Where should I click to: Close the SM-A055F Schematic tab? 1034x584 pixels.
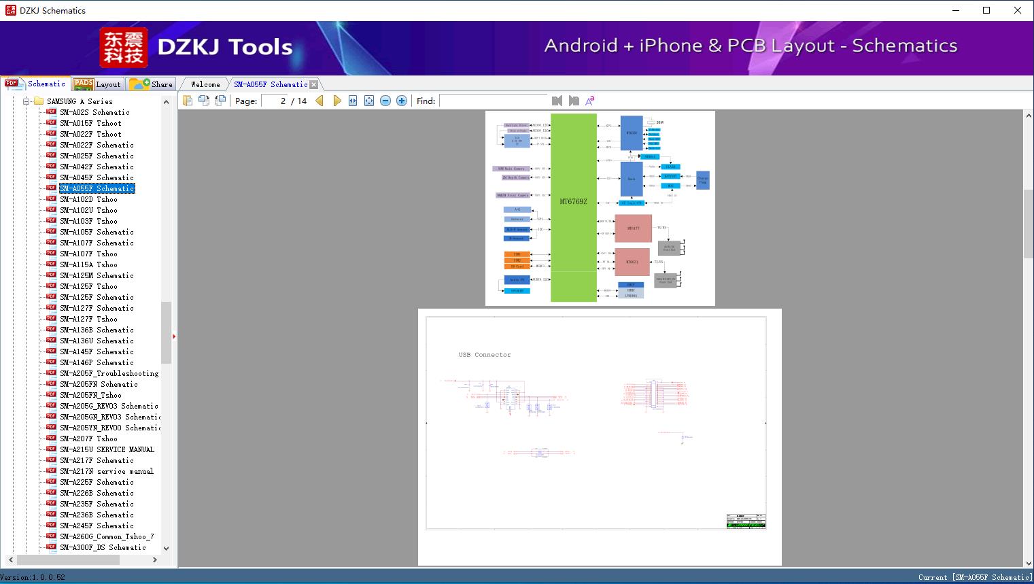[314, 84]
